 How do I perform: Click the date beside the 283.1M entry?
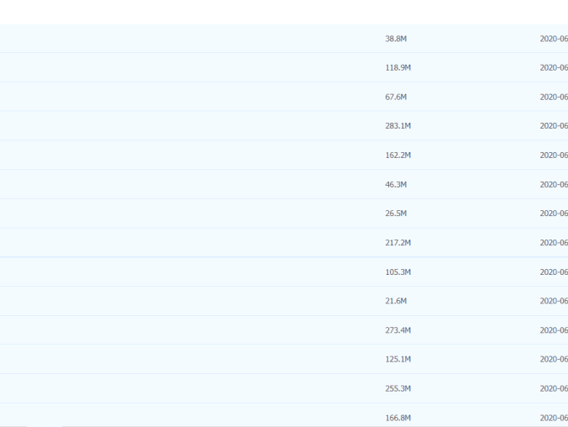pyautogui.click(x=553, y=126)
